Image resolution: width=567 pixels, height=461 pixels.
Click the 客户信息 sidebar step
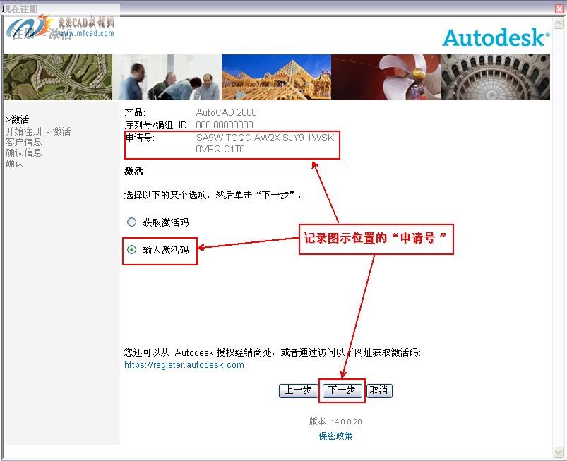point(23,142)
